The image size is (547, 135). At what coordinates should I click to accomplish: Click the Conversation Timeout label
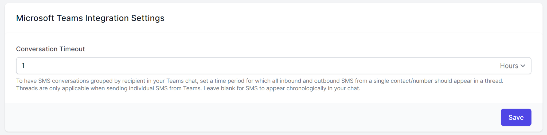[50, 49]
